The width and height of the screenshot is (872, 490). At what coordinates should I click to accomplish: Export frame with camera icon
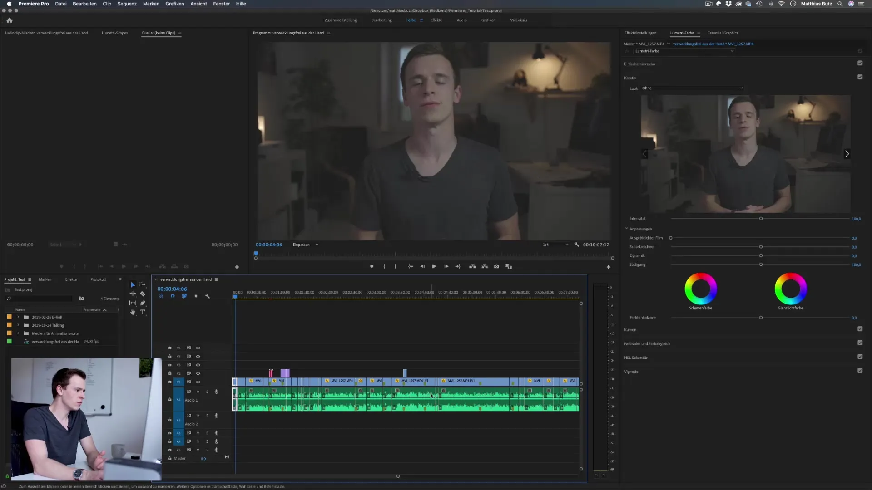[496, 266]
